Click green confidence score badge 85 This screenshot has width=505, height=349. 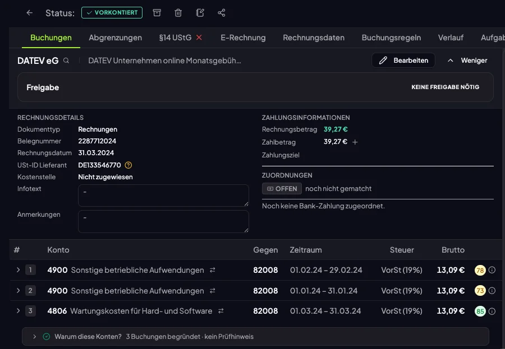click(480, 311)
